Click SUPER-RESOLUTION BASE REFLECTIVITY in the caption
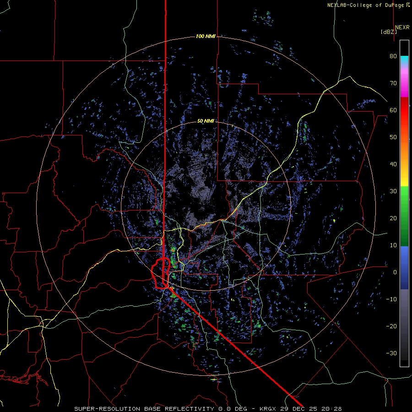 pos(144,409)
